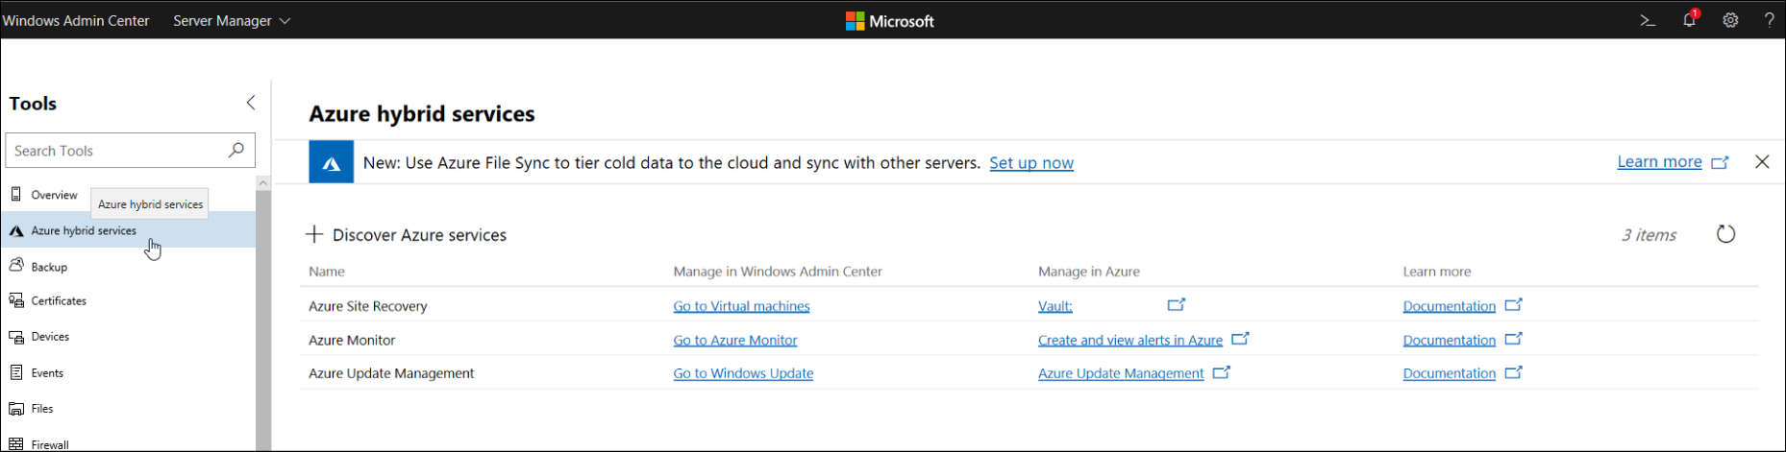Click the Vault external link icon
The image size is (1786, 452).
[x=1177, y=304]
